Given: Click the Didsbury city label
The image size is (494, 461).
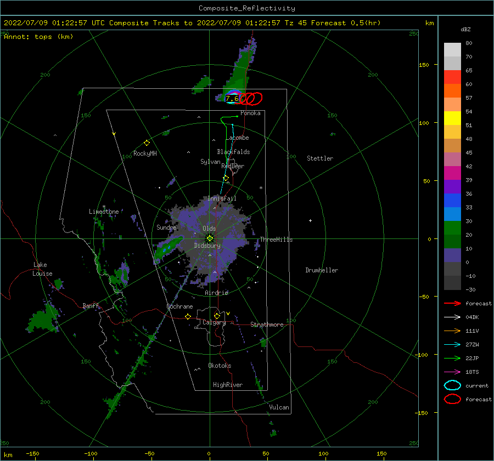Looking at the screenshot, I should click(207, 246).
